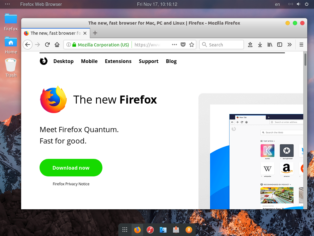
Task: Click the Firefox logo in site navigation
Action: coord(44,61)
